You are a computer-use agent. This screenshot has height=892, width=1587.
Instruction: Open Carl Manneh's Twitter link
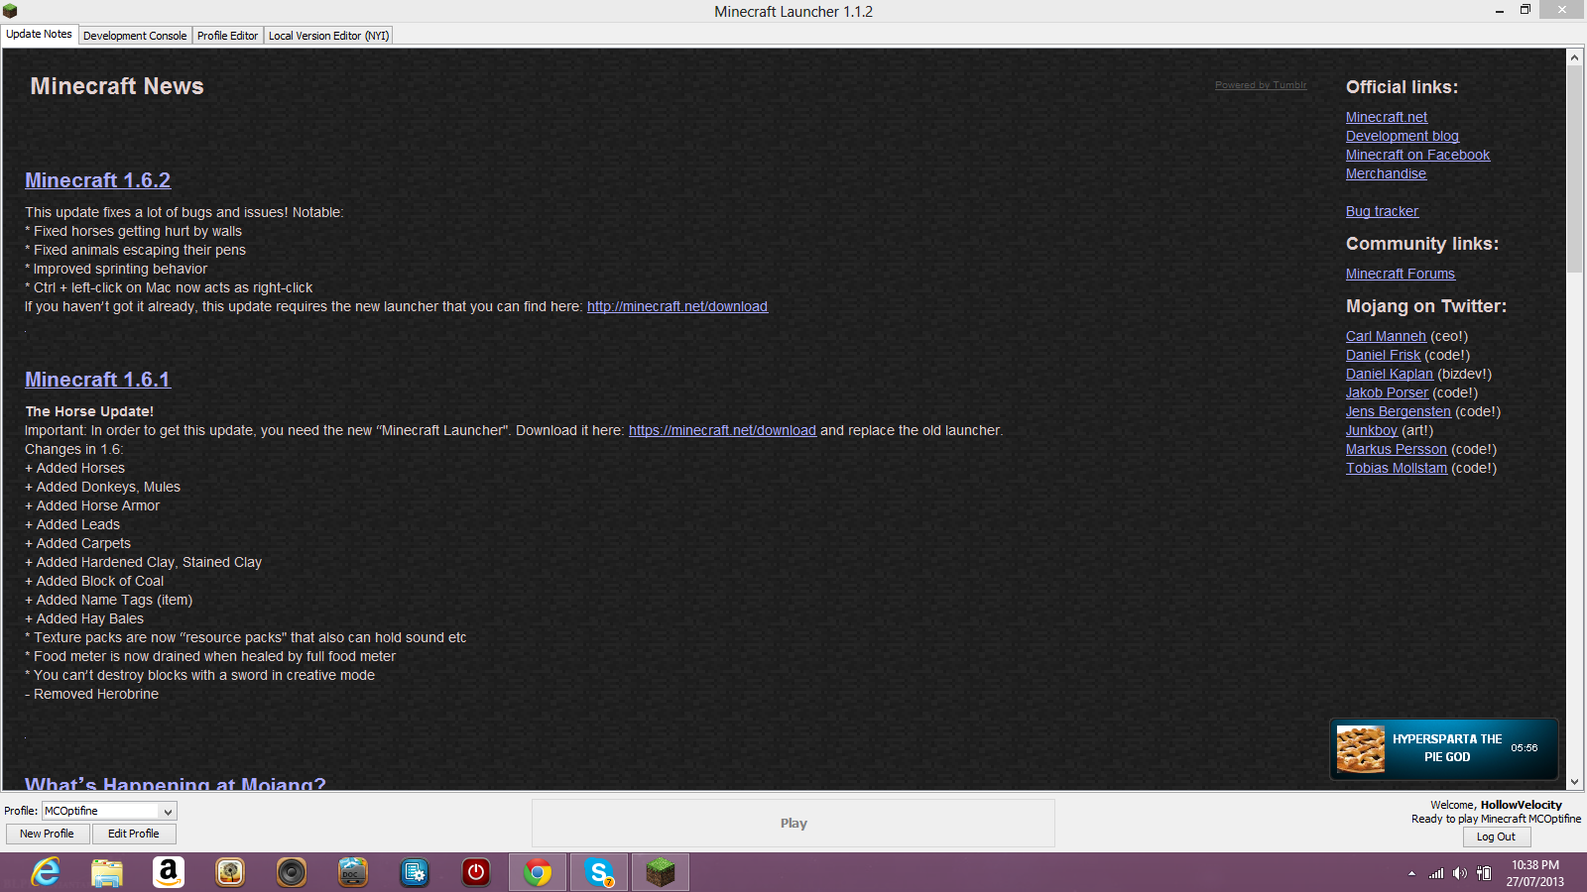pos(1386,336)
